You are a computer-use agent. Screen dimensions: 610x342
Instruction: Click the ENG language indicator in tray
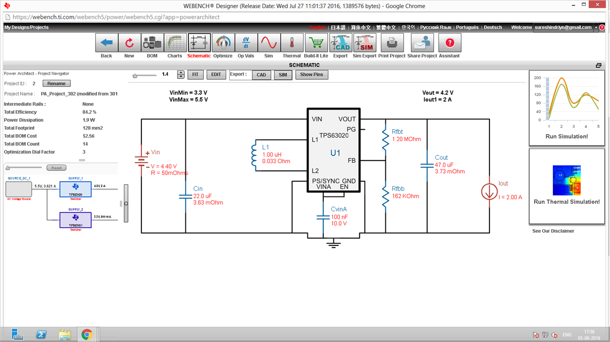(x=567, y=335)
